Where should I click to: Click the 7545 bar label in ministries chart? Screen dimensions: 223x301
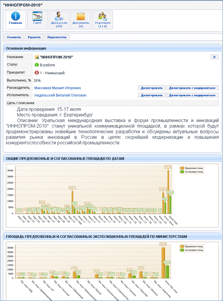coord(141,268)
